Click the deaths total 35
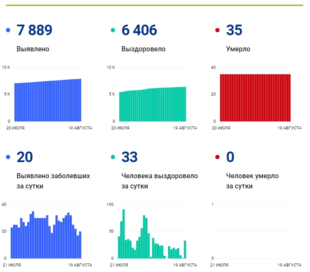This screenshot has height=272, width=310. 234,30
